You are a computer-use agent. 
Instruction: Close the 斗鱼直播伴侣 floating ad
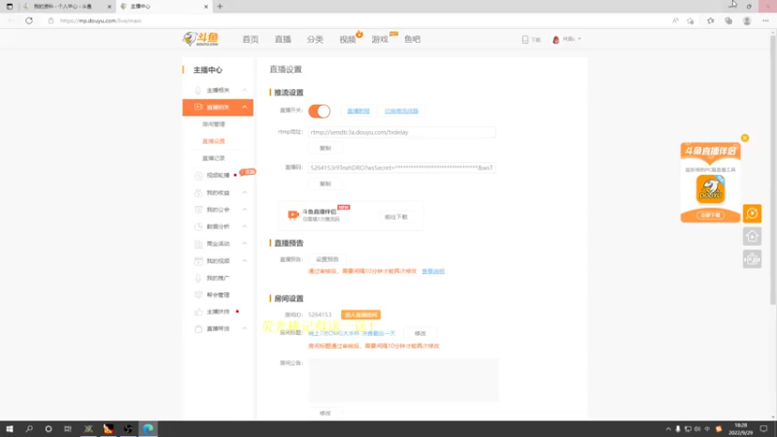[745, 138]
